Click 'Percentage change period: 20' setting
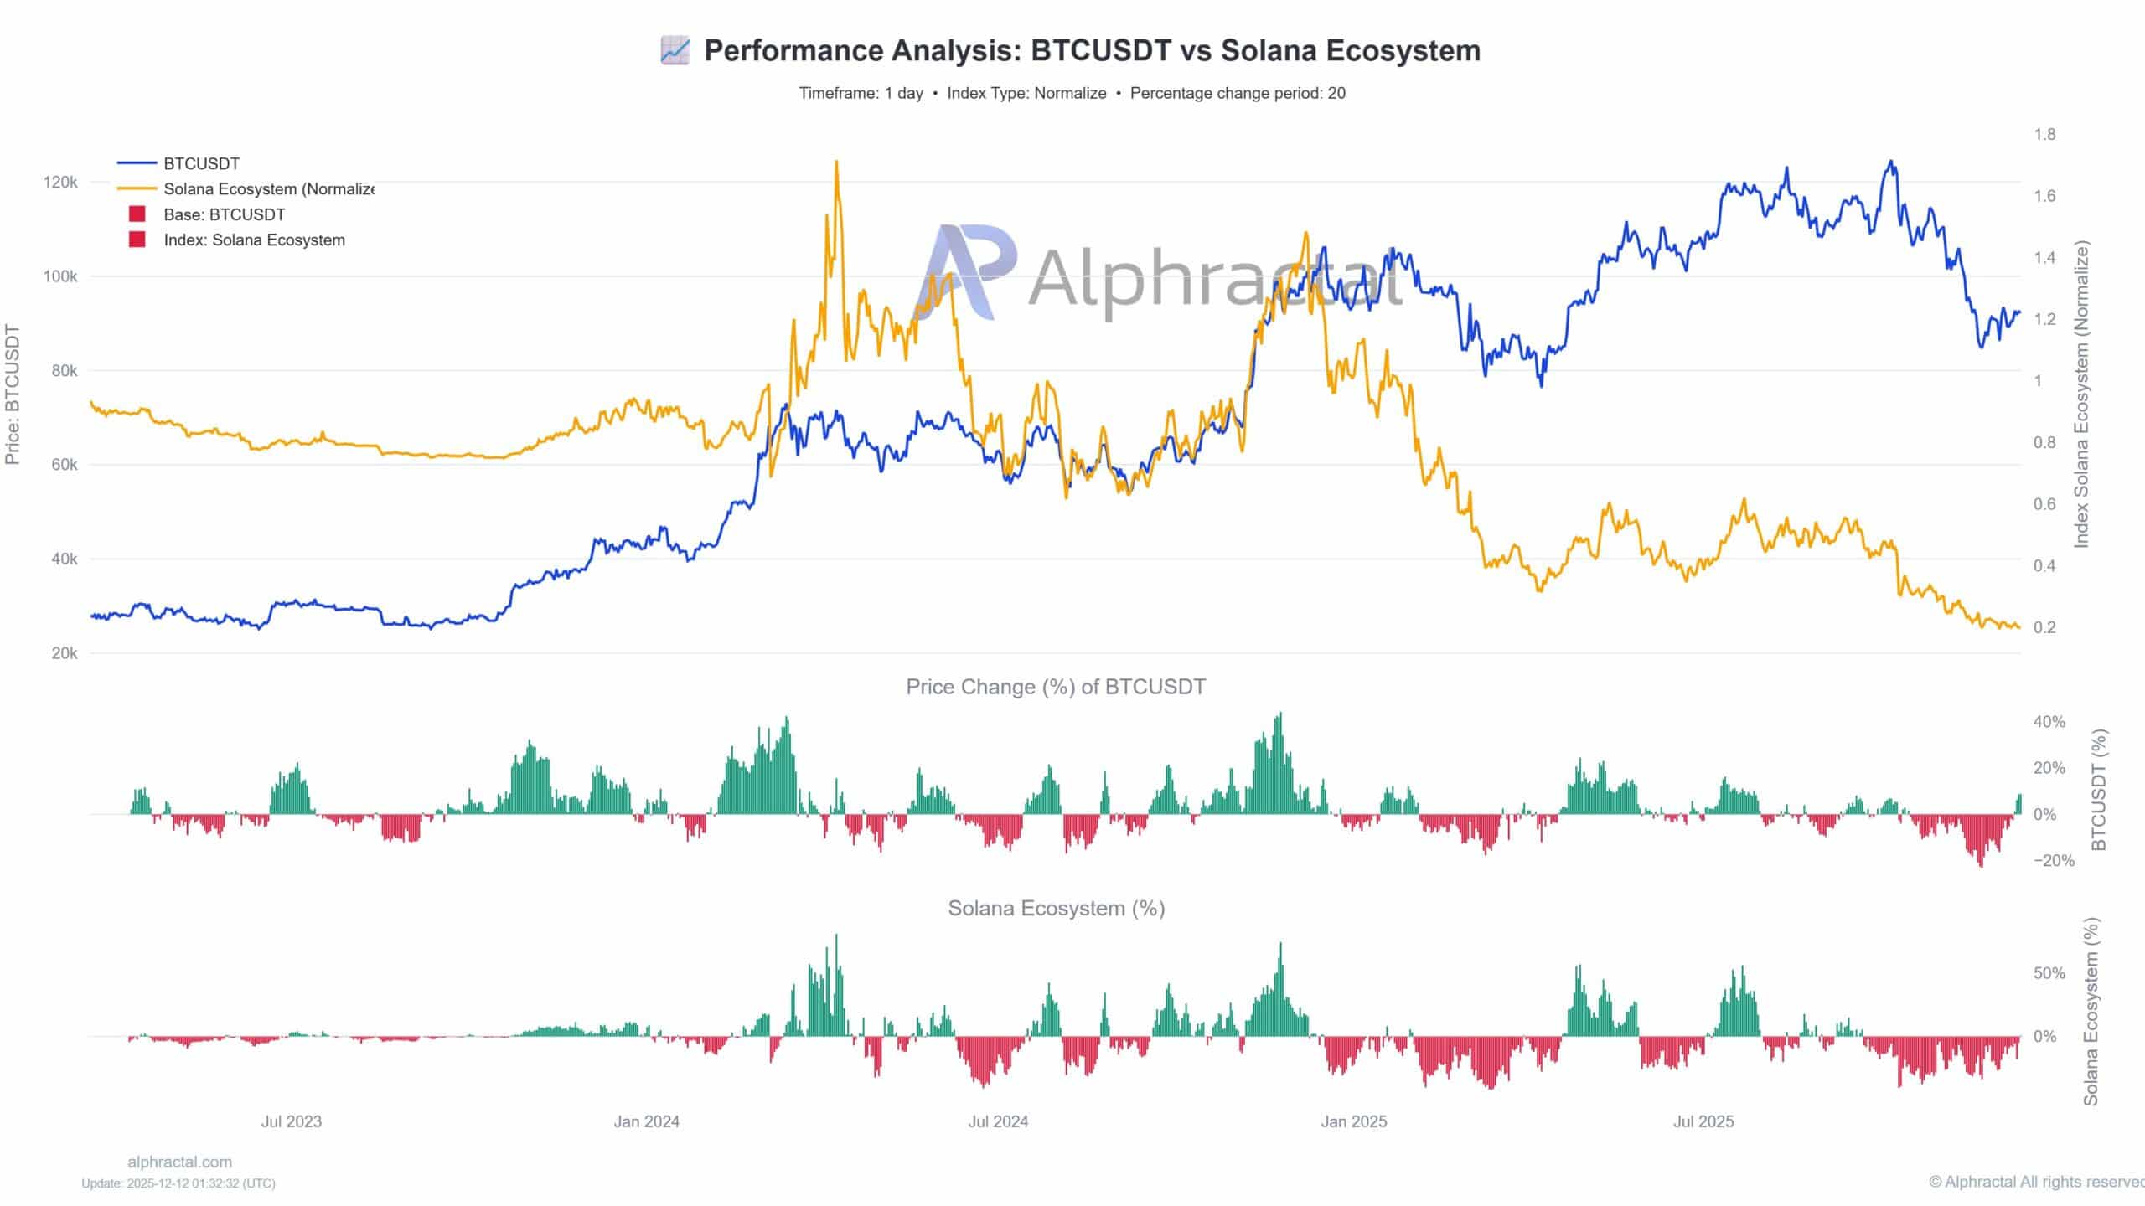The height and width of the screenshot is (1206, 2145). (1238, 93)
